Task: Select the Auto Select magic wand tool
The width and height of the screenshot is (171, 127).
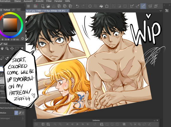Action: [22, 48]
